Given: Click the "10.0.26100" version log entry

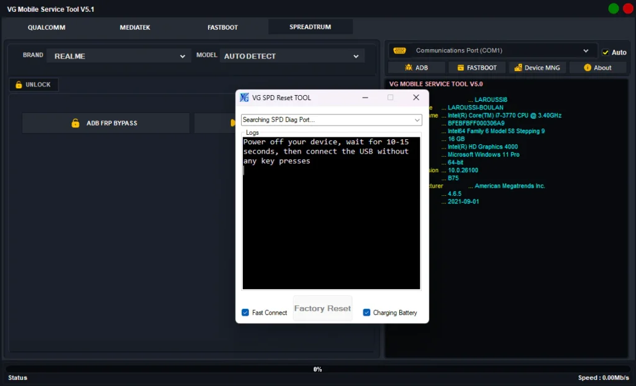Looking at the screenshot, I should (463, 170).
